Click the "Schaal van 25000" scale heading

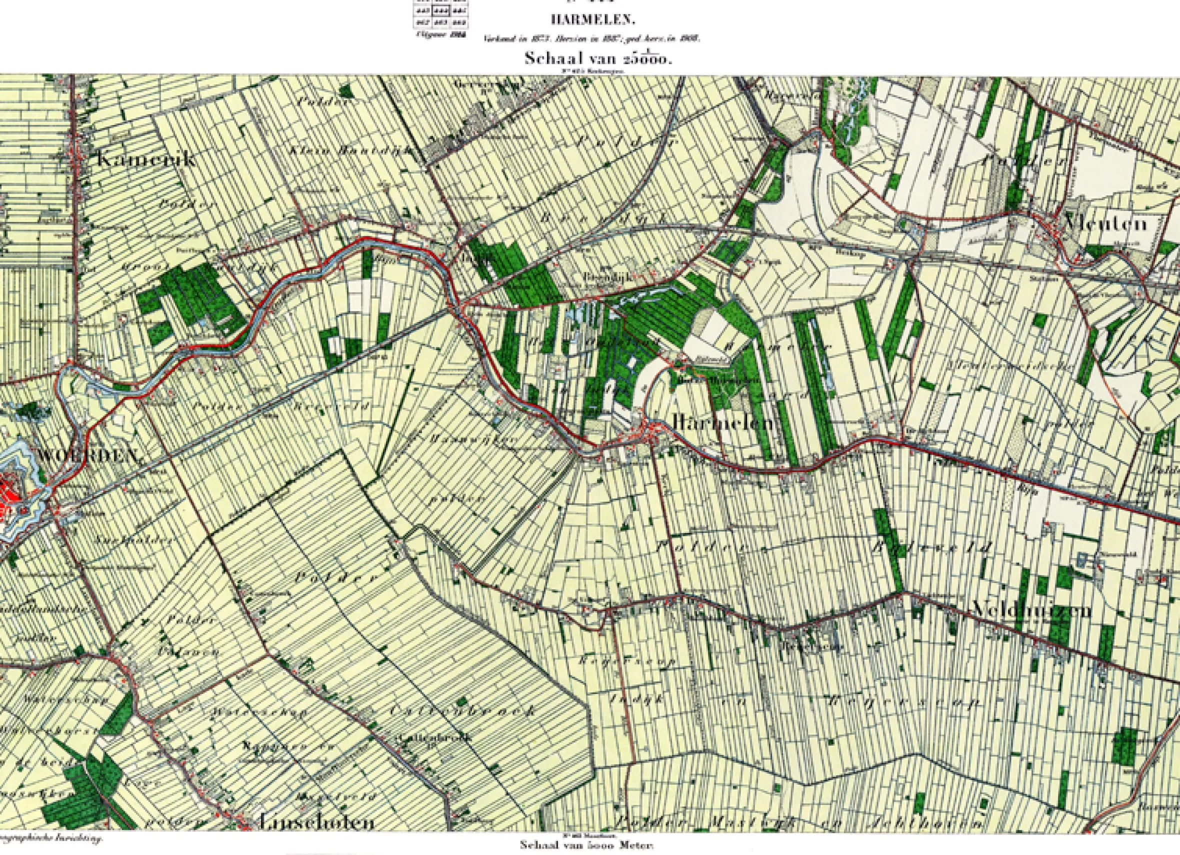(x=598, y=57)
